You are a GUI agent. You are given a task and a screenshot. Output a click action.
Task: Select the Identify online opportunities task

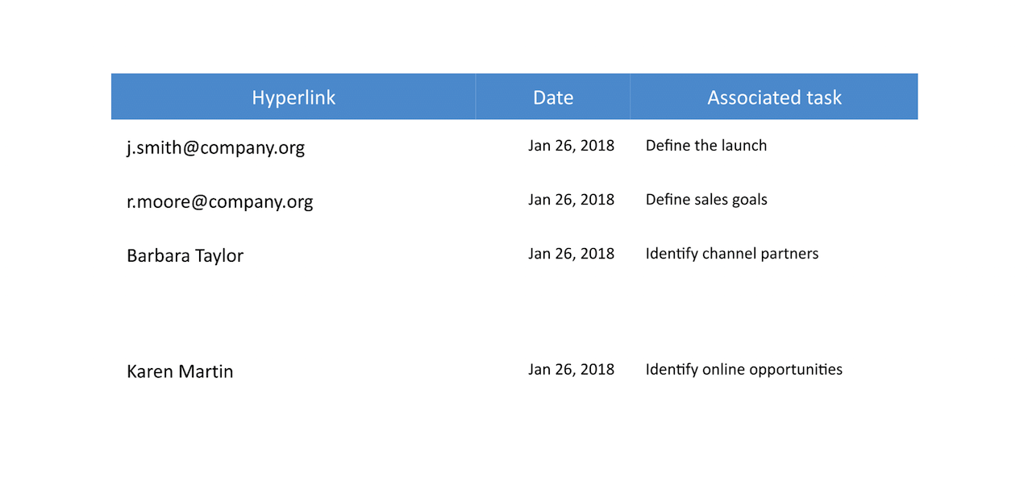[744, 370]
